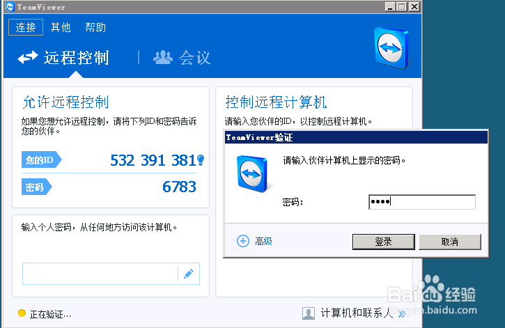Click the TeamViewer logo in the blue header

coord(391,48)
